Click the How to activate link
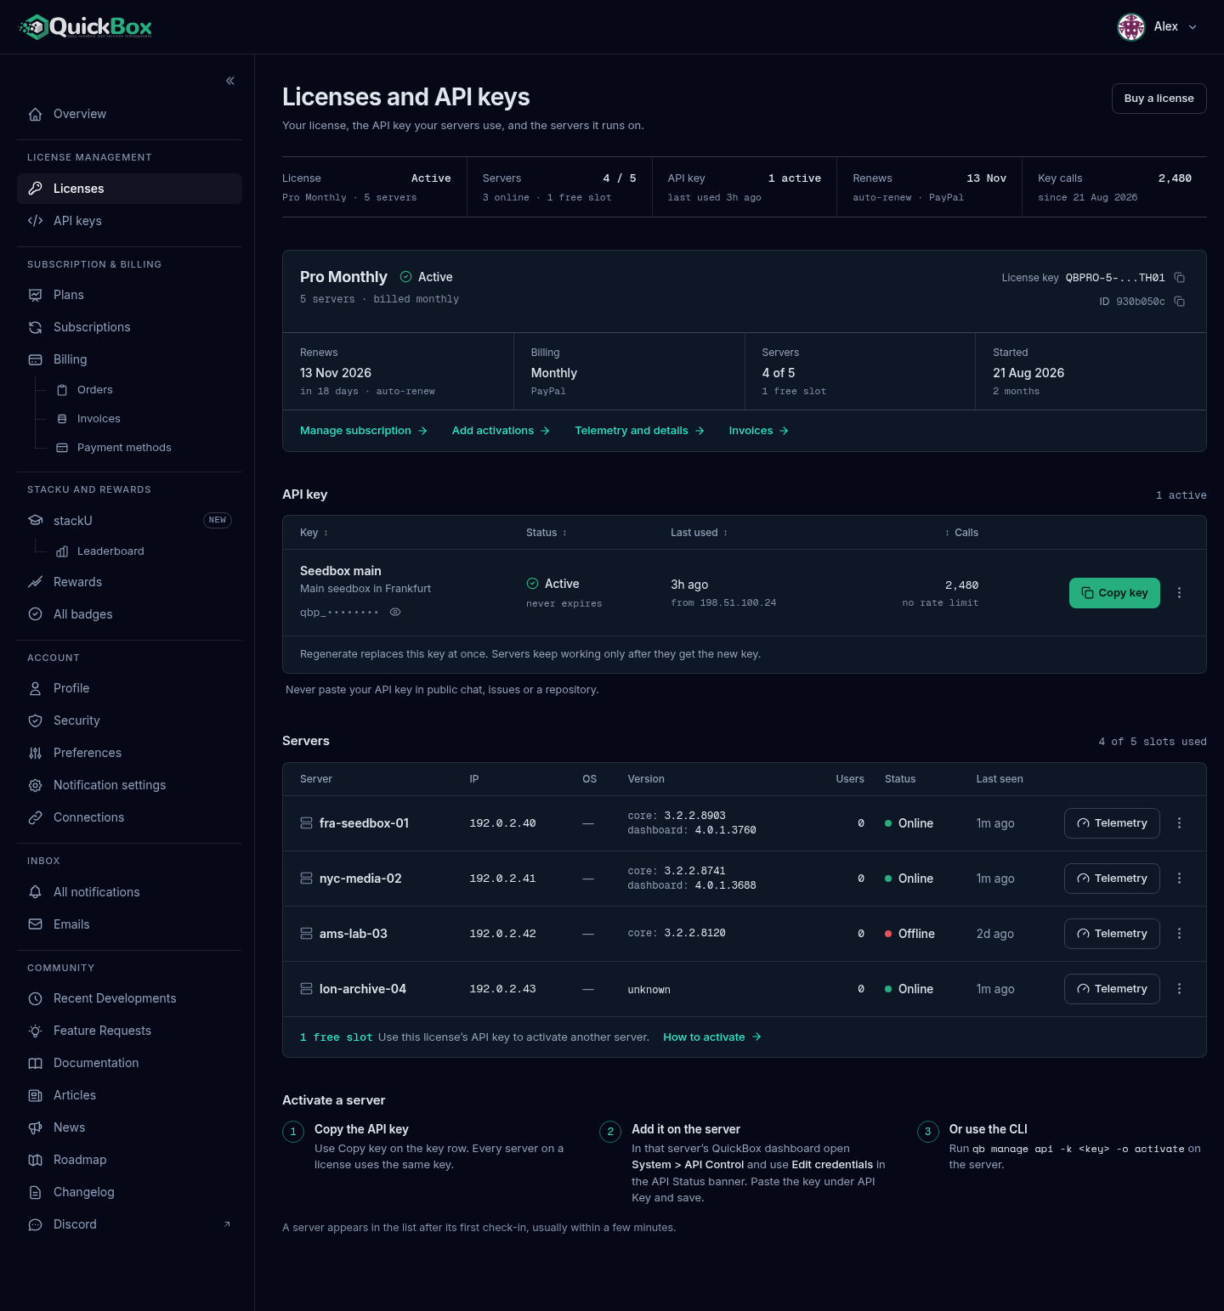Image resolution: width=1224 pixels, height=1311 pixels. (x=712, y=1037)
